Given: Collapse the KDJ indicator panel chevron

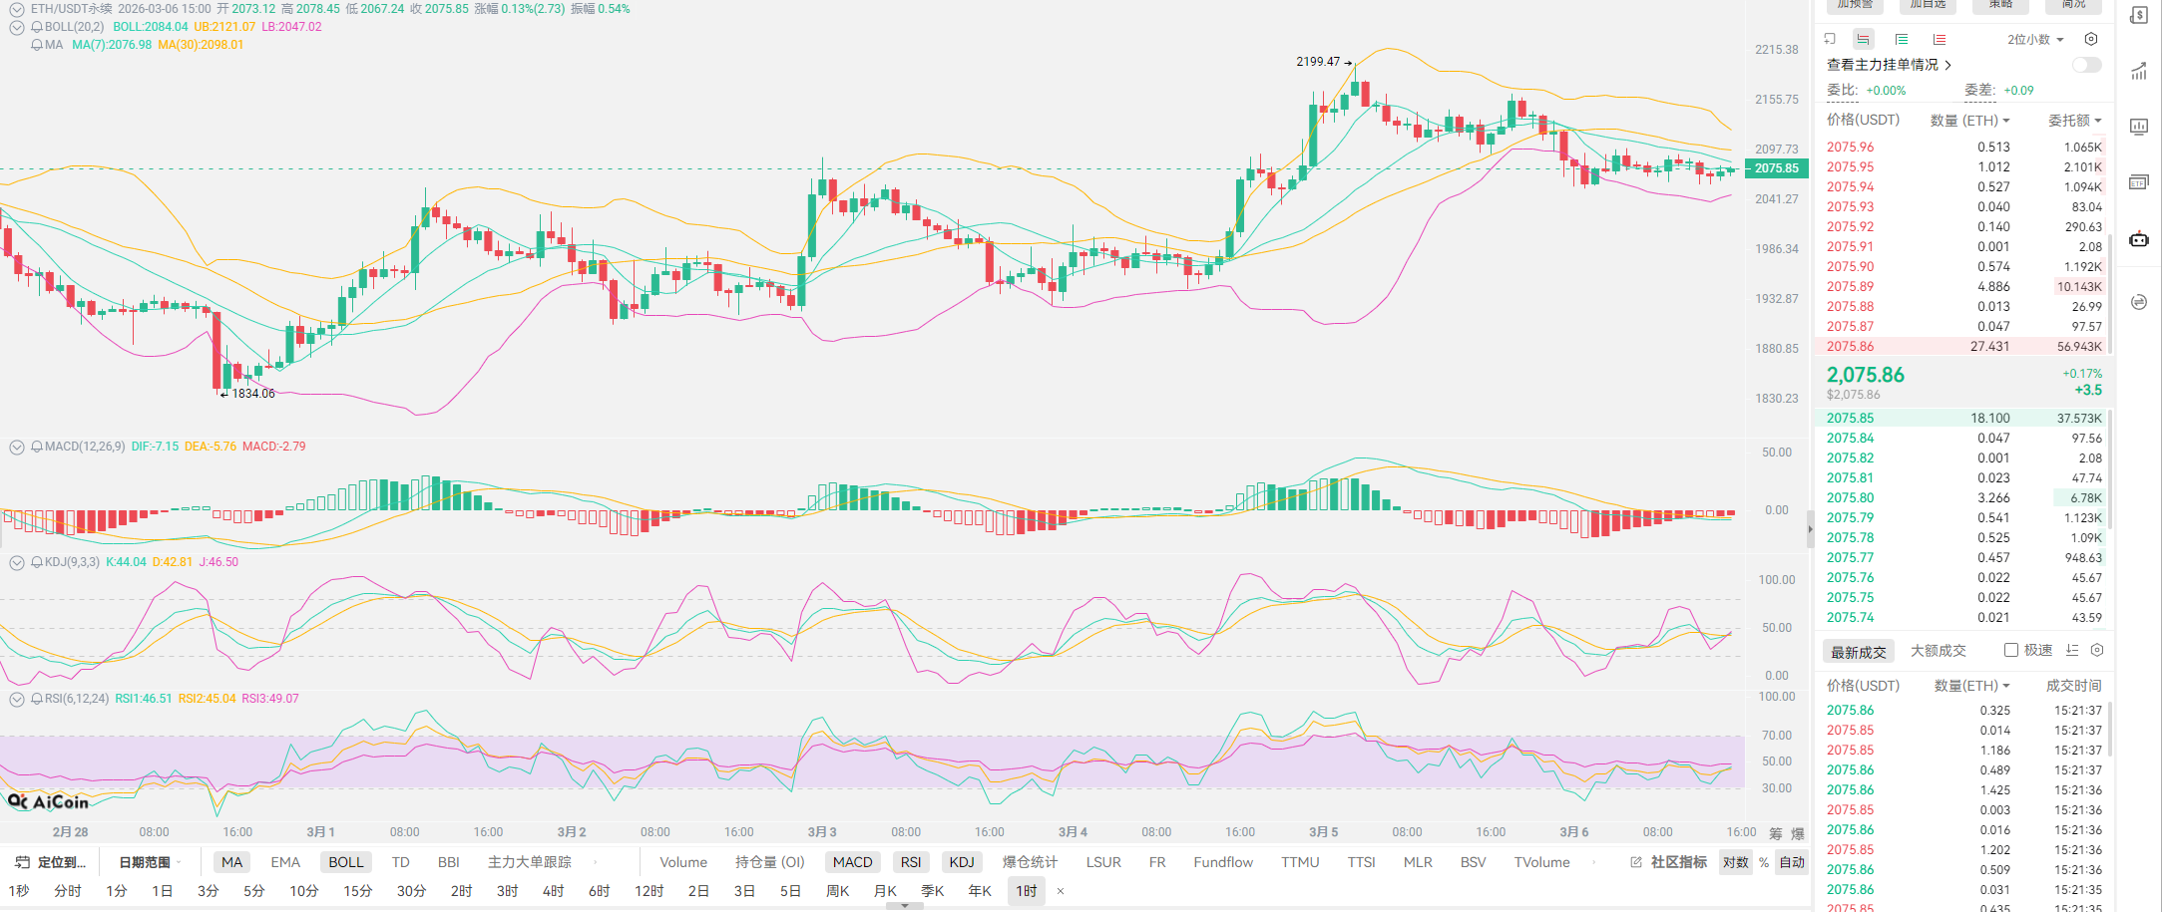Looking at the screenshot, I should [17, 562].
